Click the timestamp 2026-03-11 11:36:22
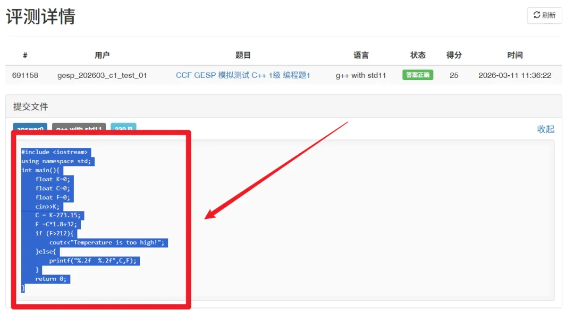The width and height of the screenshot is (574, 318). [514, 75]
